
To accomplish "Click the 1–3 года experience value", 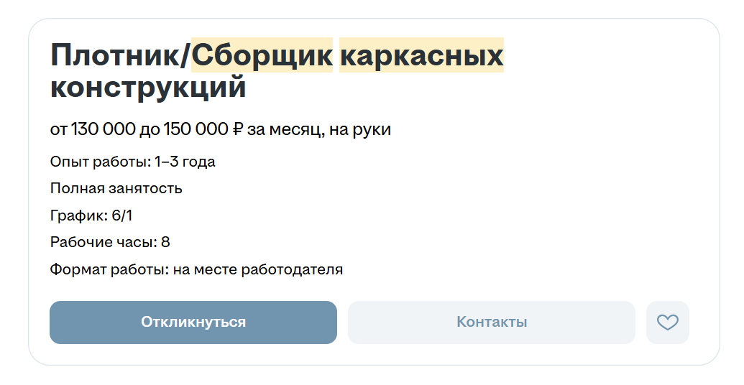I will [x=185, y=162].
